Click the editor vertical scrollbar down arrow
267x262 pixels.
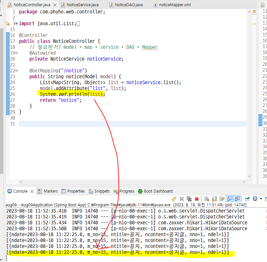pyautogui.click(x=249, y=177)
